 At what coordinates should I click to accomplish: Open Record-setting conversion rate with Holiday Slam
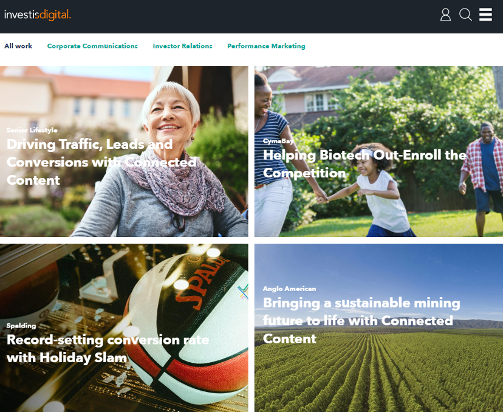108,349
